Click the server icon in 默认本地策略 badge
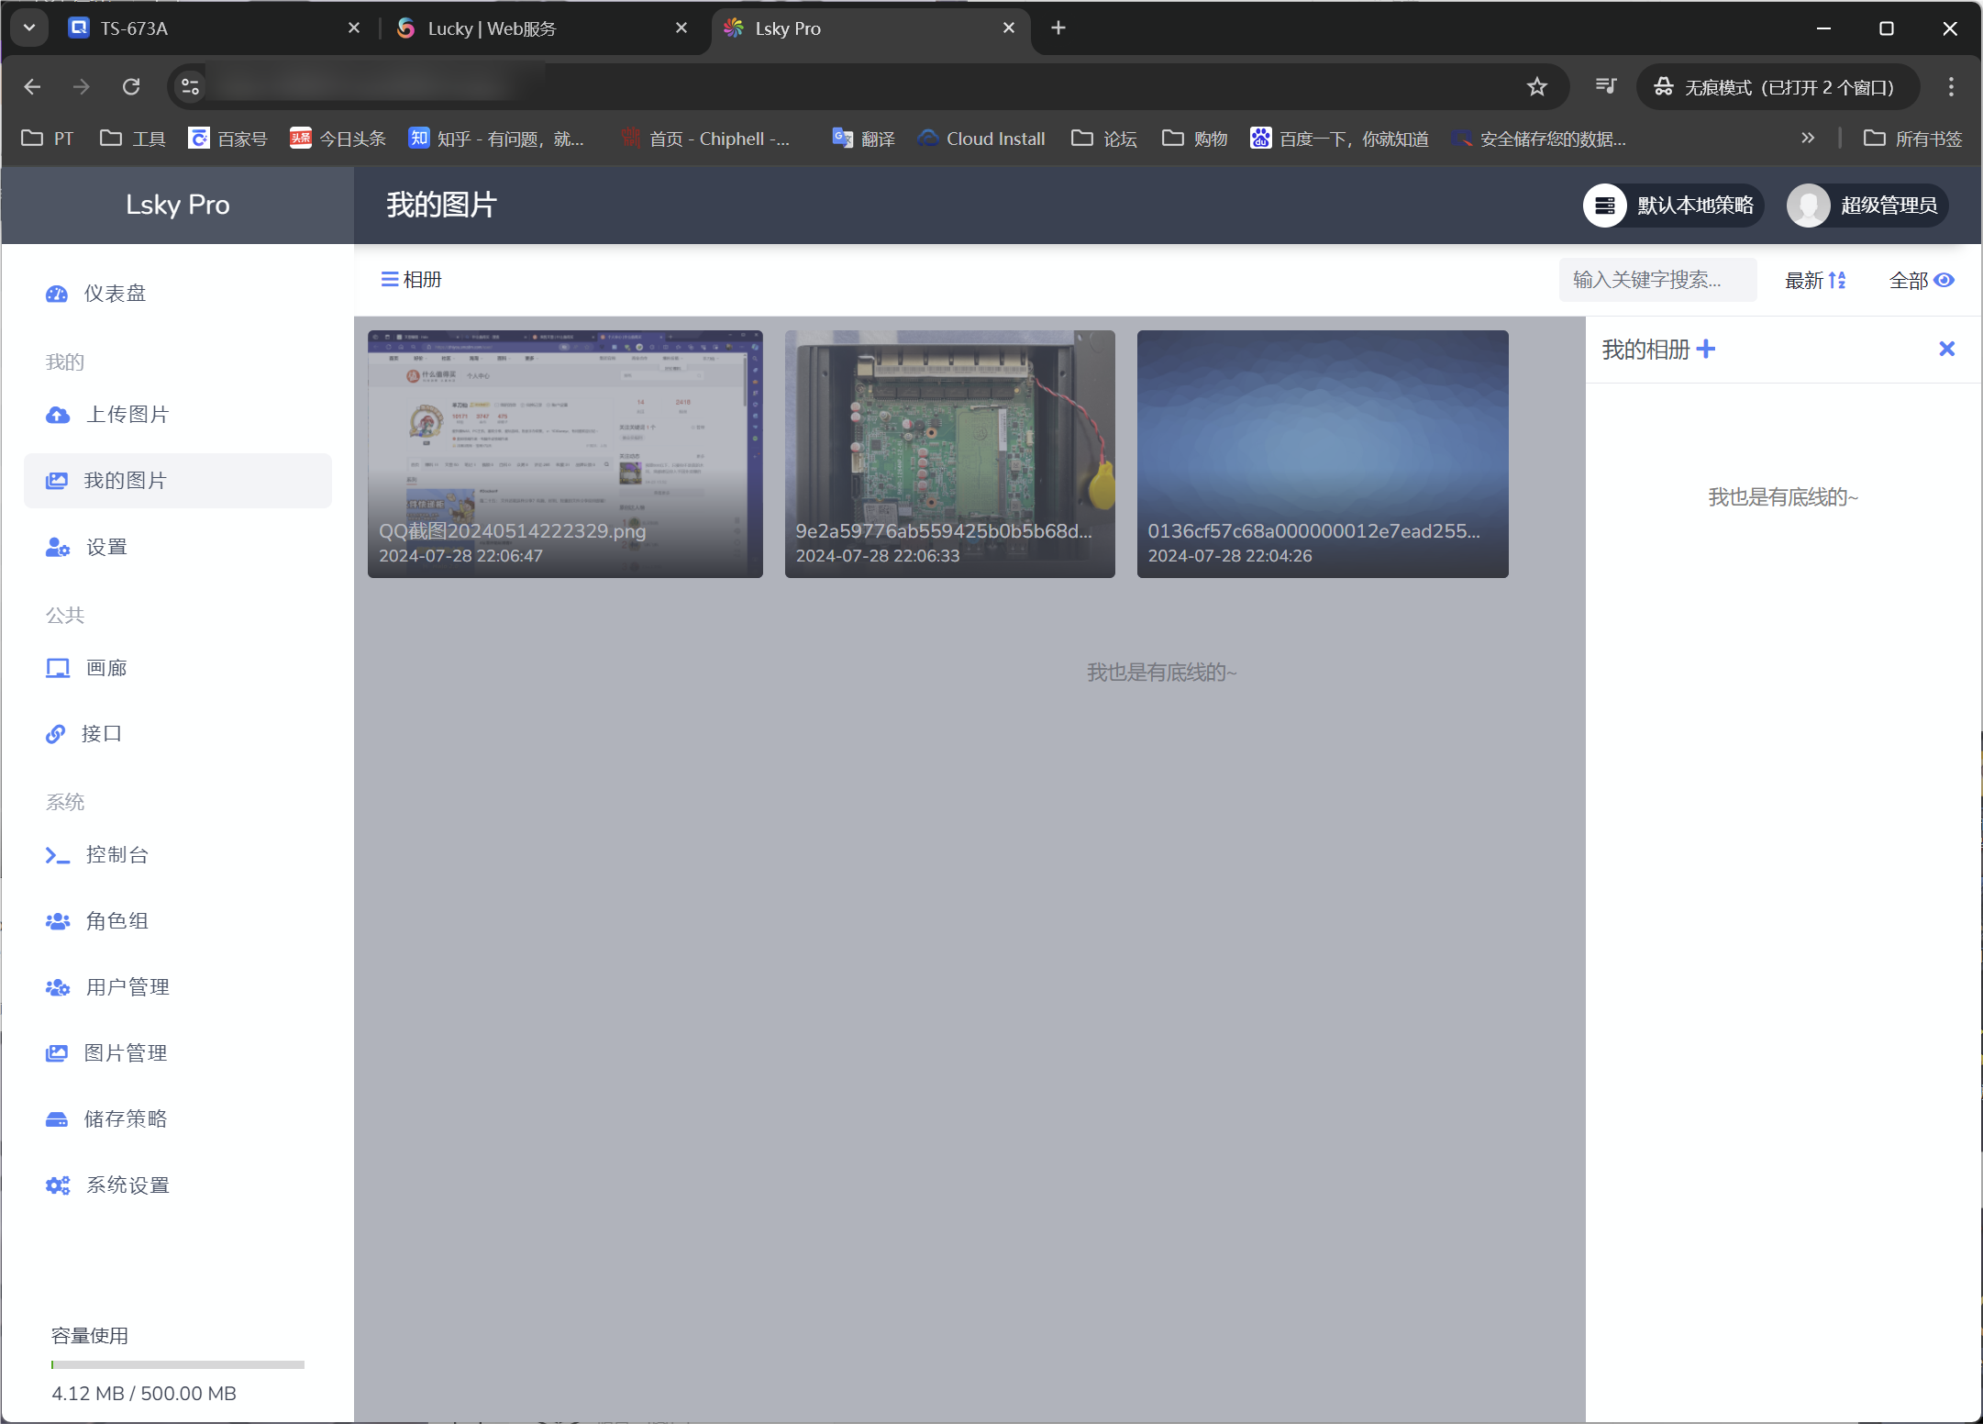1983x1424 pixels. 1605,206
